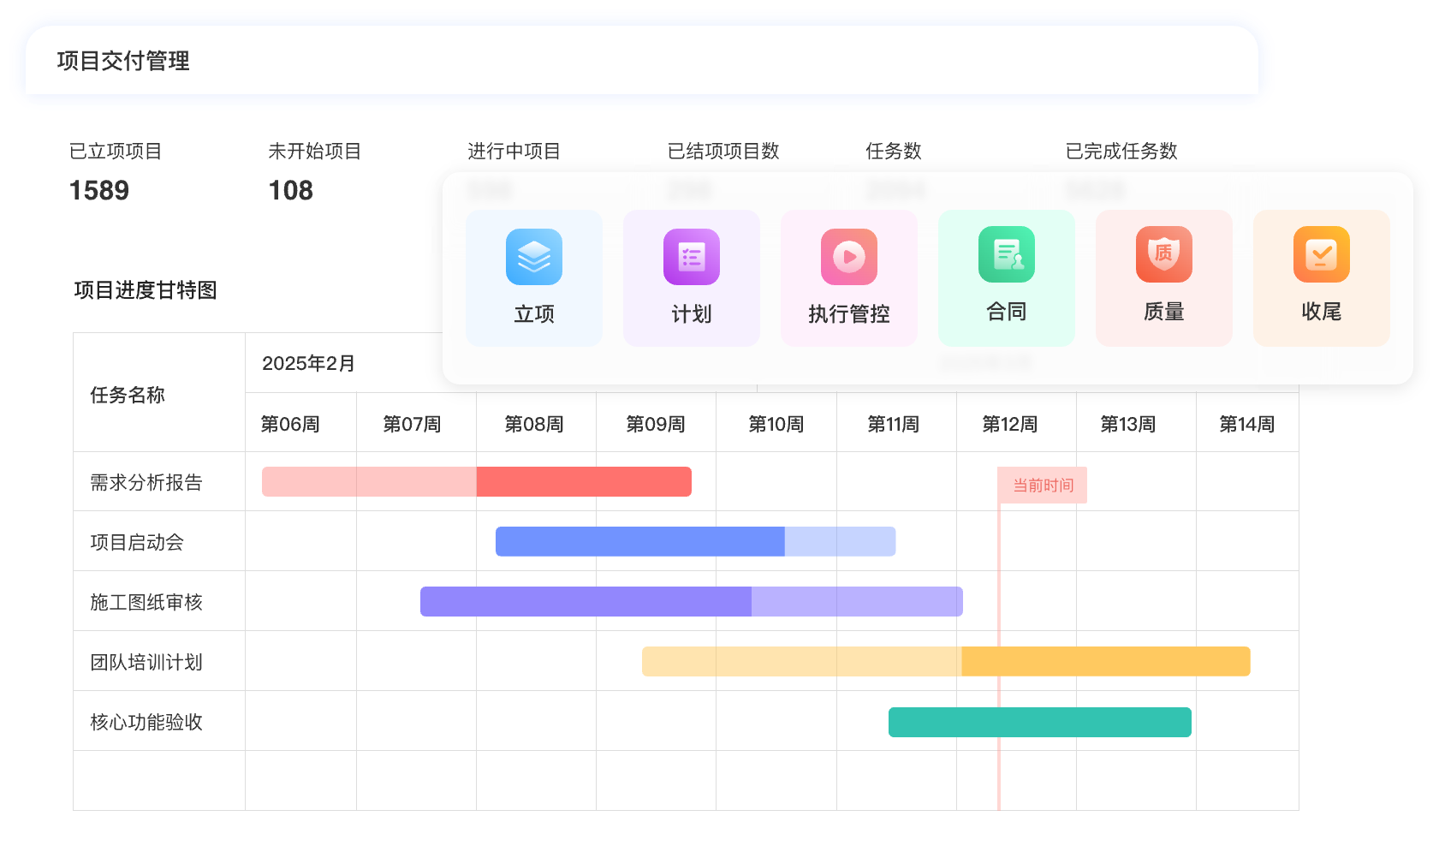1439x846 pixels.
Task: Select the purple 施工图纸审核 task bar
Action: coord(691,602)
